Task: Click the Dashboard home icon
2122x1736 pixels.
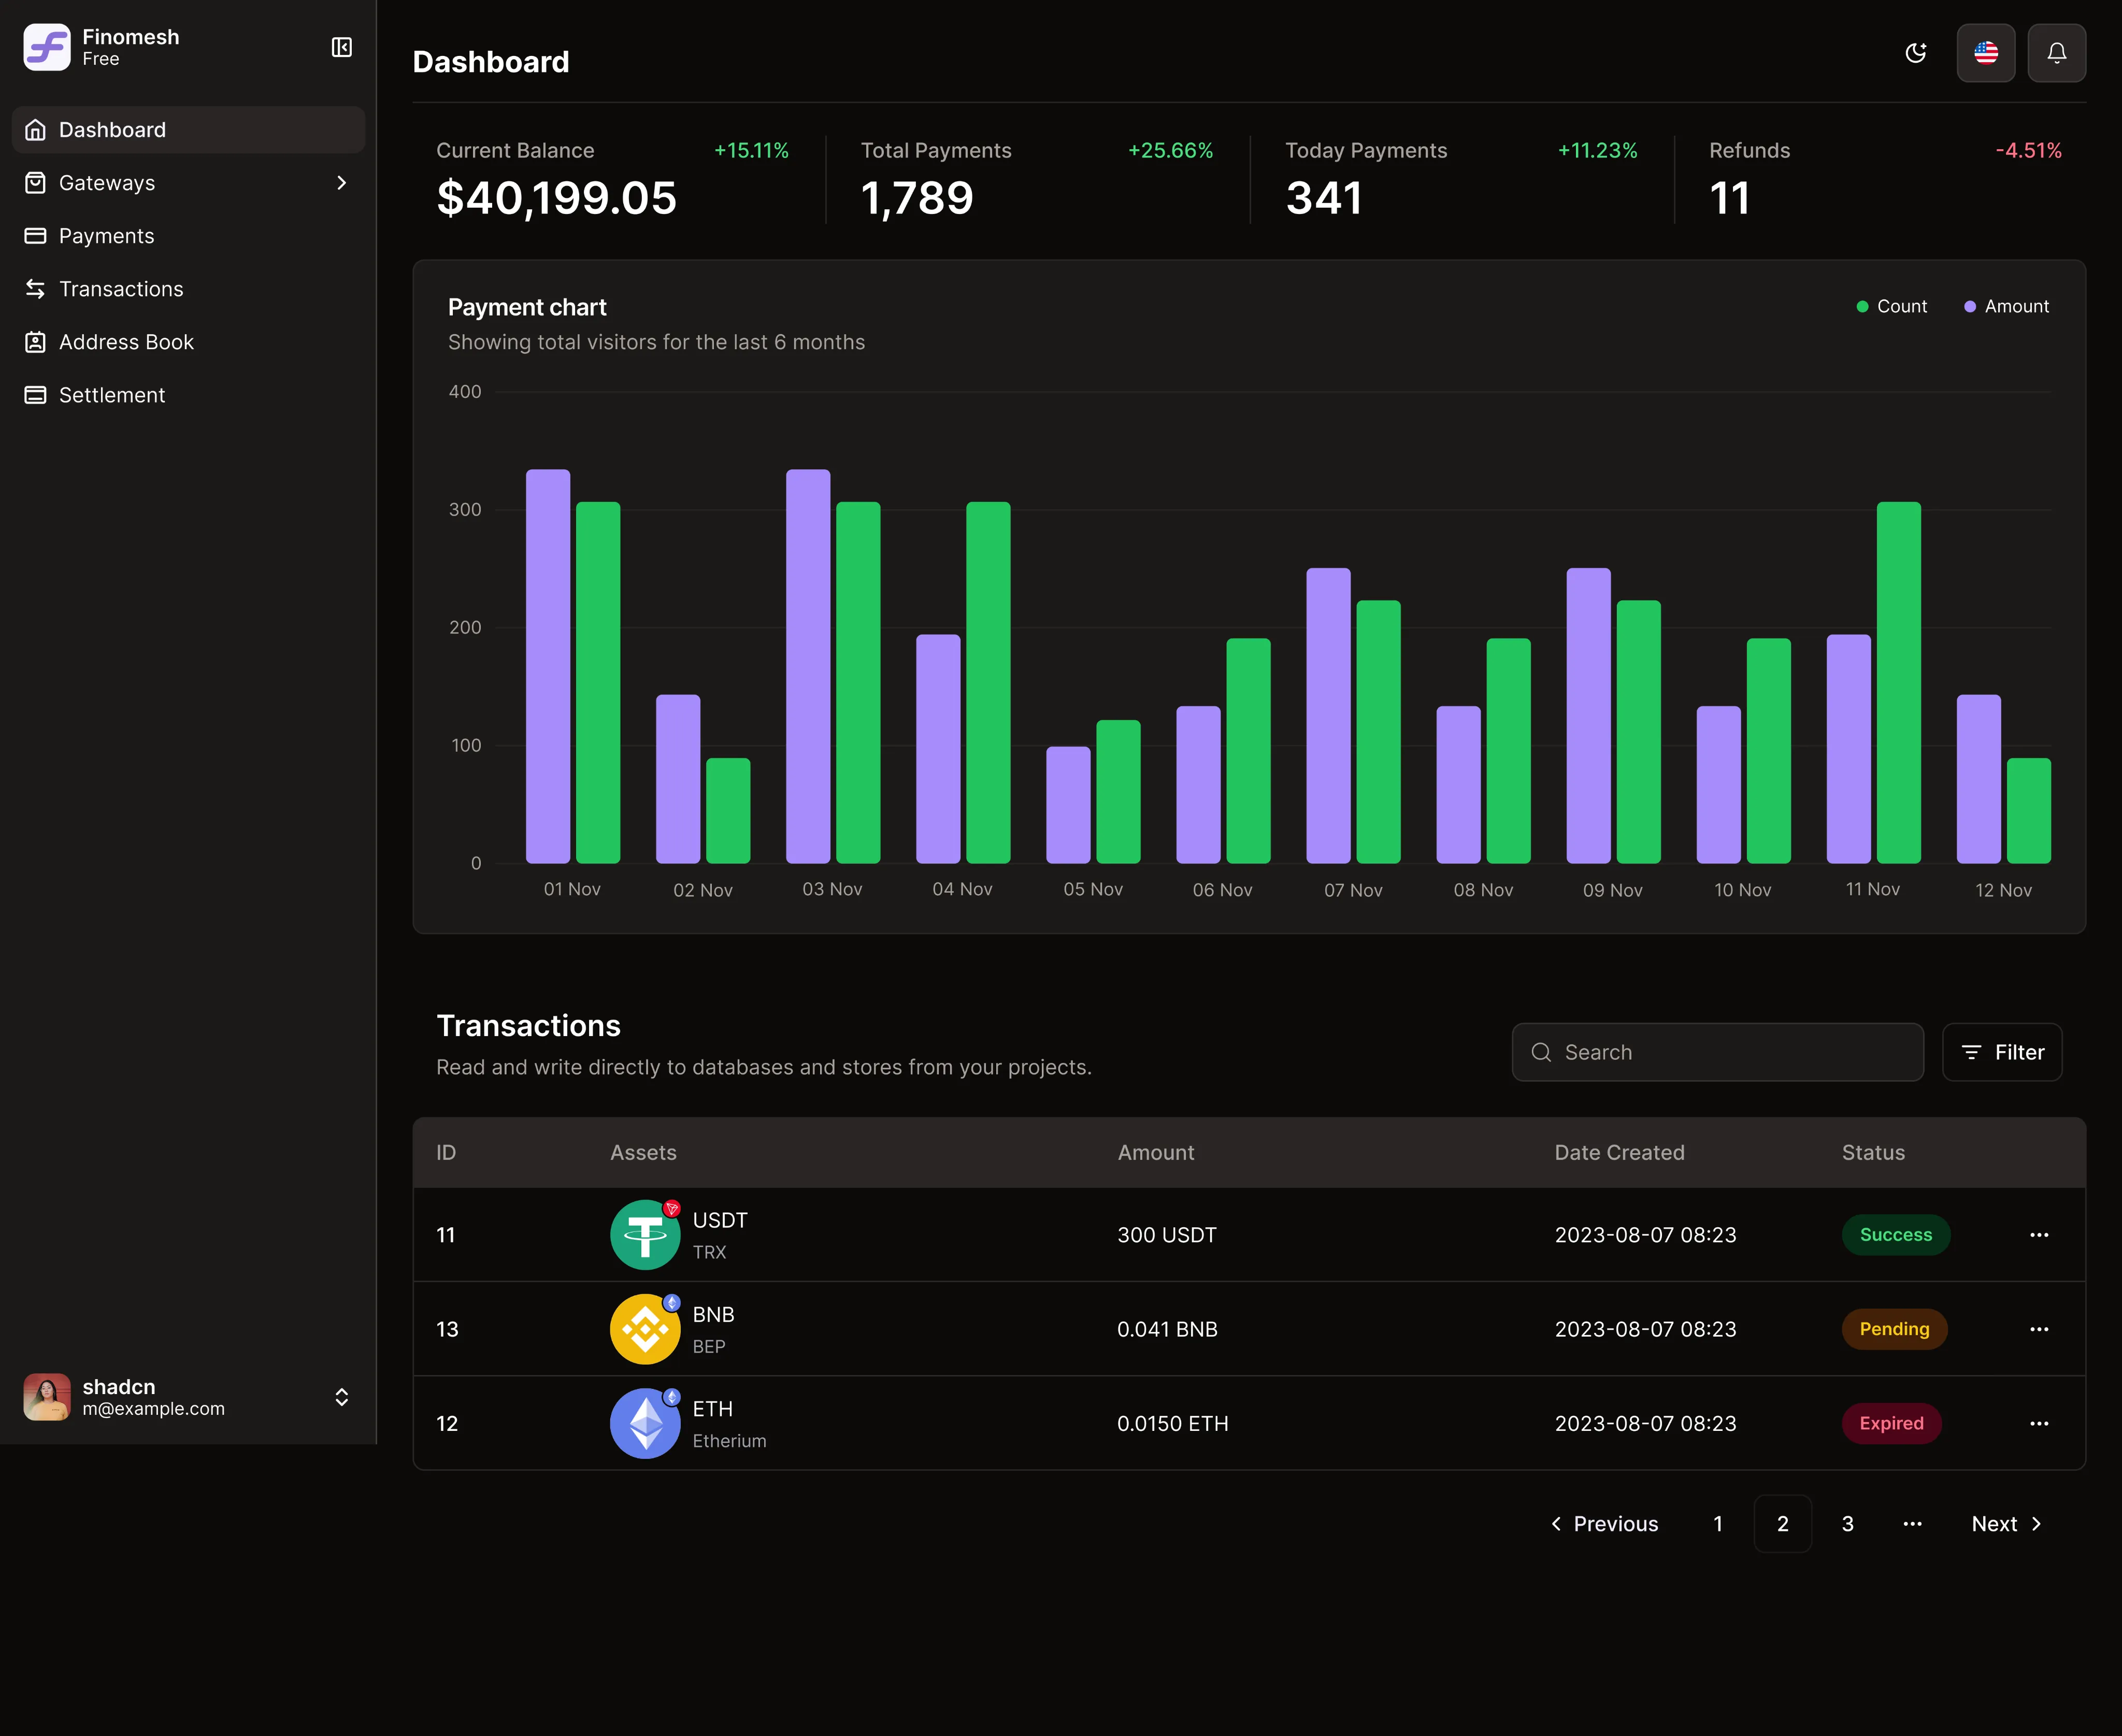Action: [x=35, y=130]
